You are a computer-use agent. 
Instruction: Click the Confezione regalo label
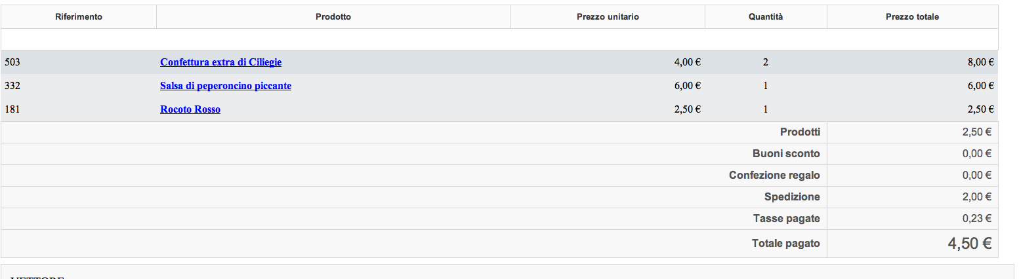coord(774,176)
